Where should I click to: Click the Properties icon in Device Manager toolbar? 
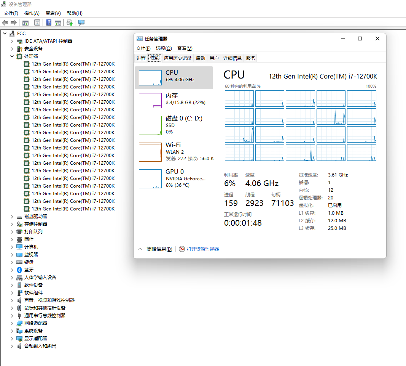37,22
